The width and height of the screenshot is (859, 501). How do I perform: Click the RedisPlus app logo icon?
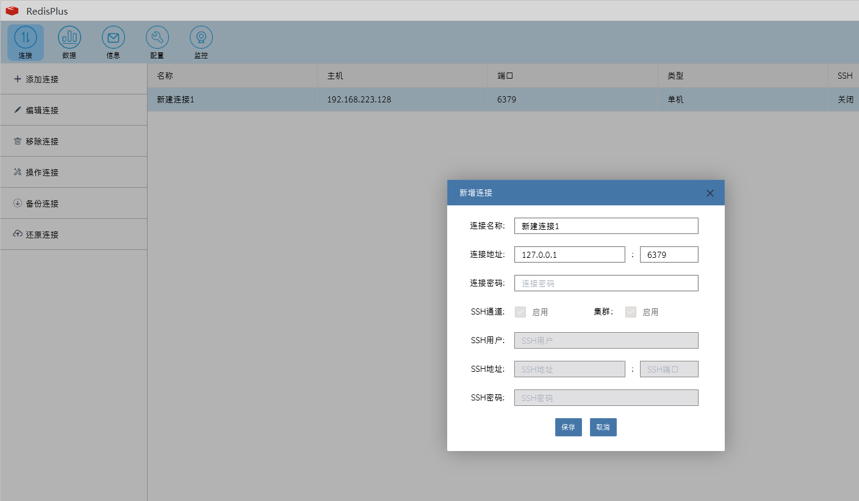tap(12, 11)
